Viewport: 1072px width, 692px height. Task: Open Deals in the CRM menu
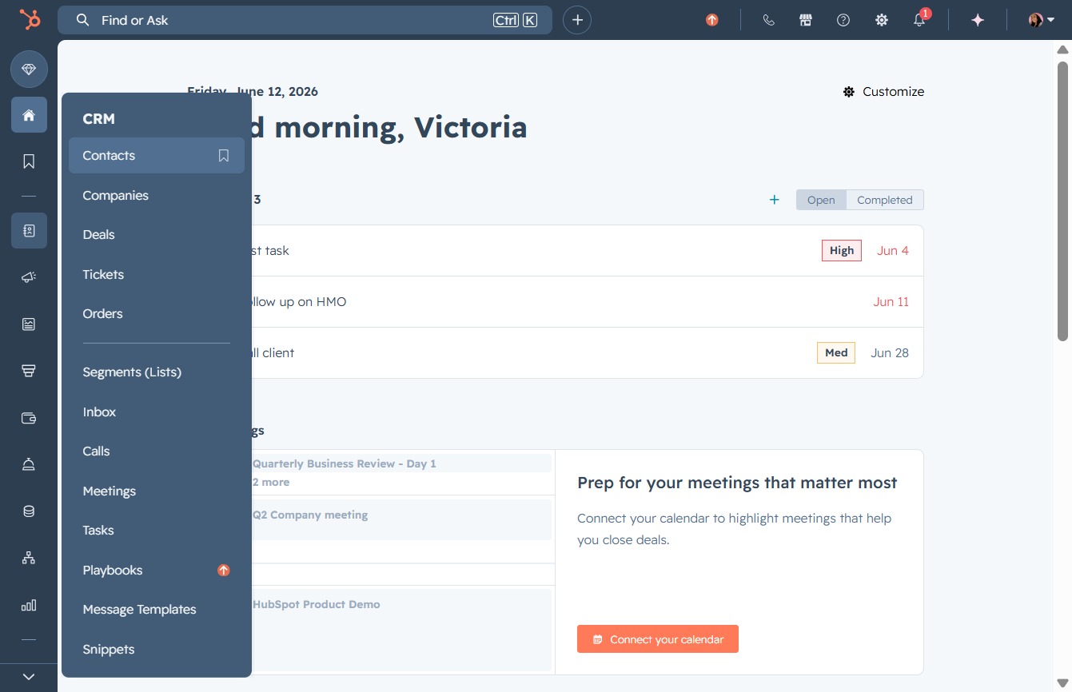pyautogui.click(x=157, y=234)
